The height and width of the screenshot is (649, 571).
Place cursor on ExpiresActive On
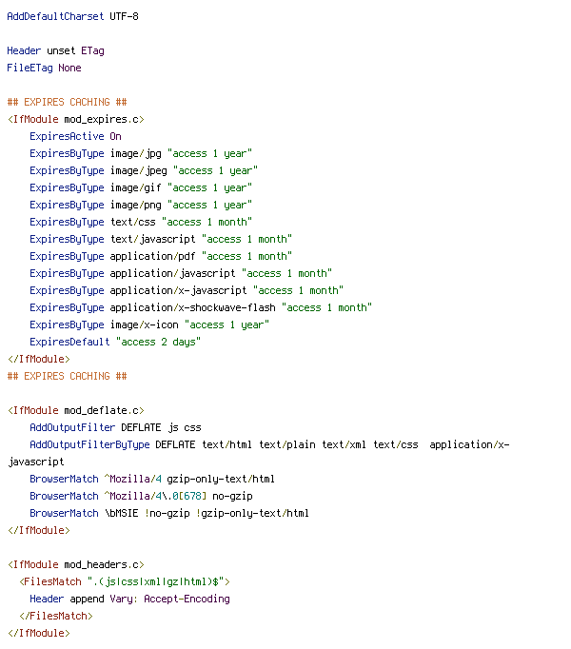75,136
